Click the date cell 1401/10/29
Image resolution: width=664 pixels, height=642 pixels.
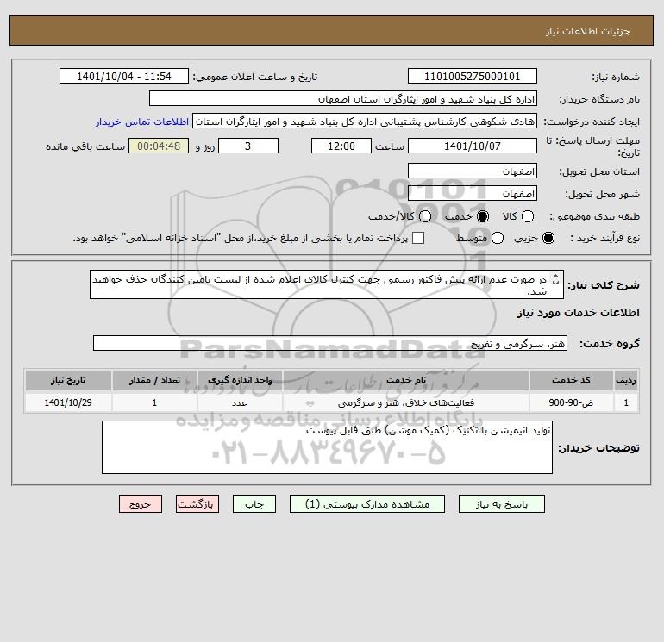click(x=68, y=402)
